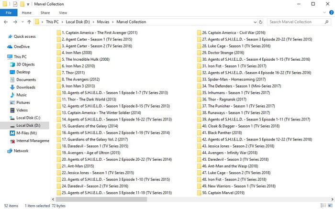
Task: Go up one folder level
Action: pos(29,22)
